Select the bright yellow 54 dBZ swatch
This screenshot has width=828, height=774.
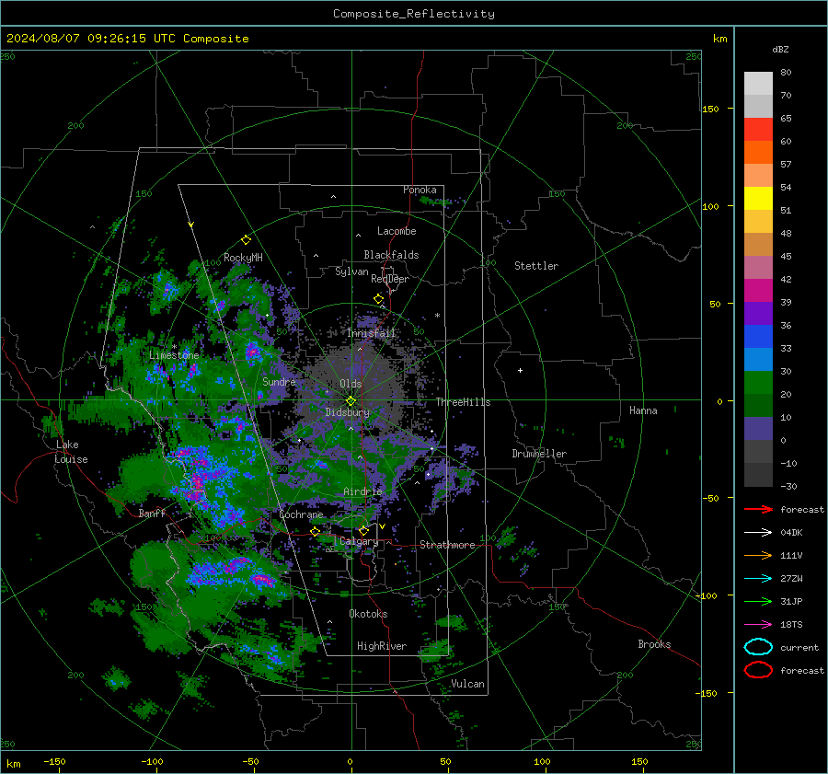(x=758, y=198)
